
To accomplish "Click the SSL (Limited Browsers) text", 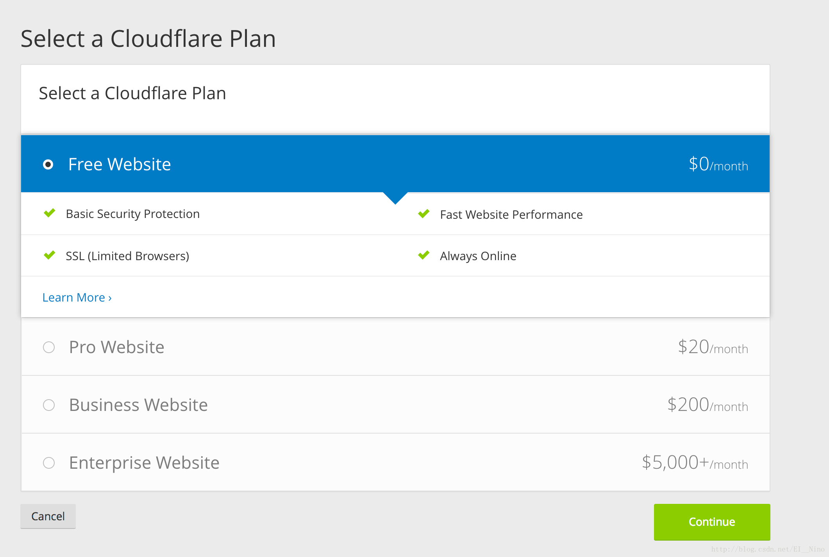I will [127, 256].
